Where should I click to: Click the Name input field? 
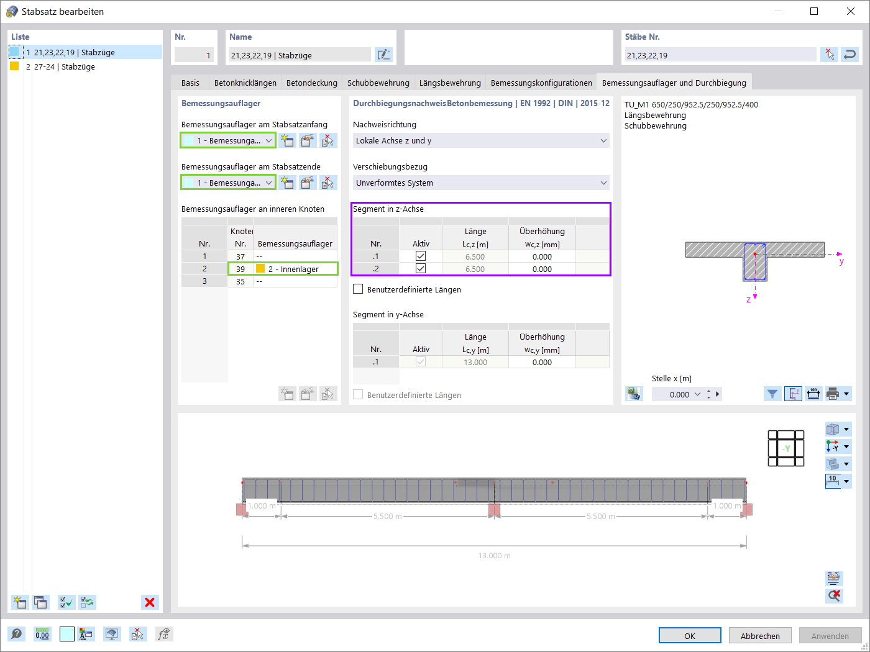(x=300, y=55)
